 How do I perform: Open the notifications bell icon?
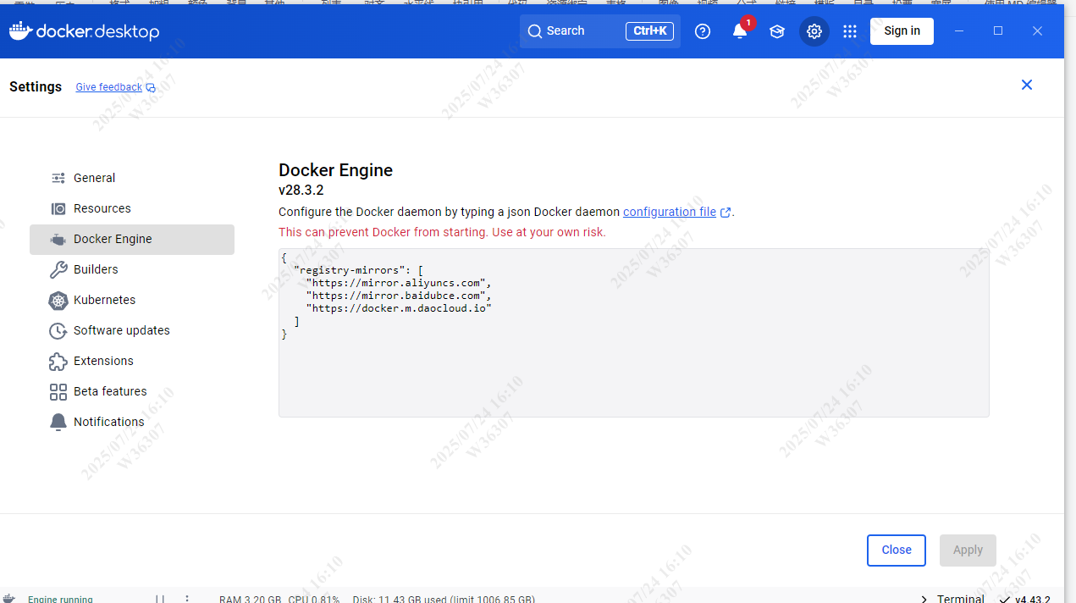tap(737, 31)
